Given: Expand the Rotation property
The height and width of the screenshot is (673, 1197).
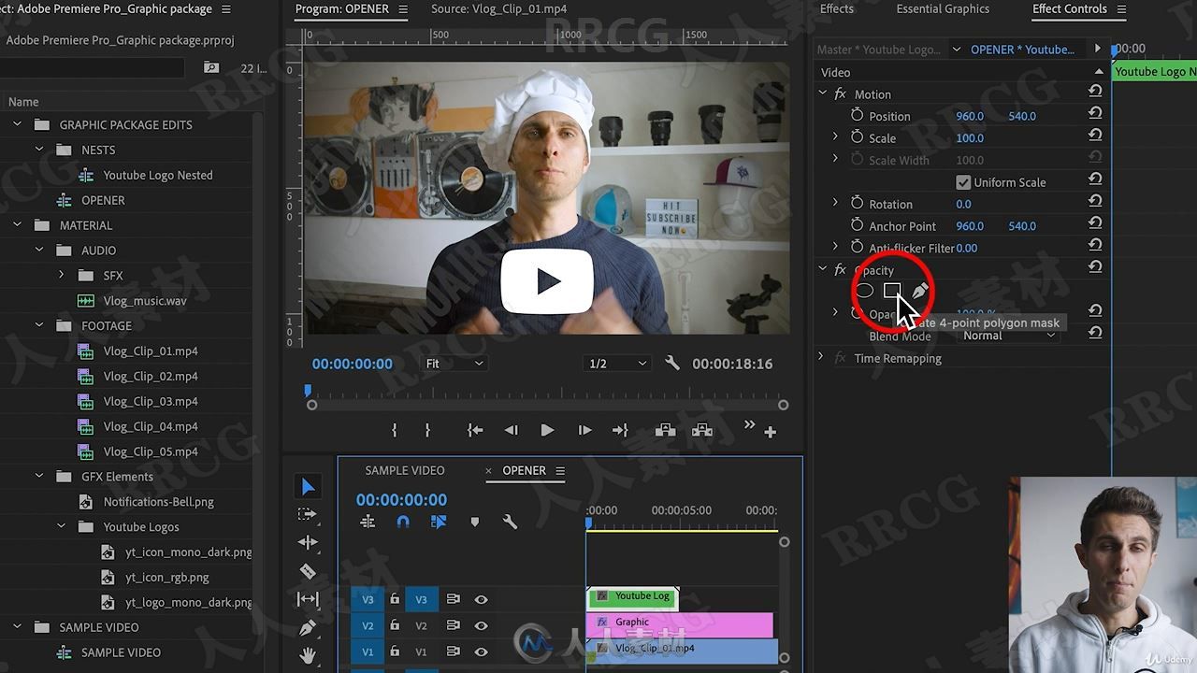Looking at the screenshot, I should point(835,203).
